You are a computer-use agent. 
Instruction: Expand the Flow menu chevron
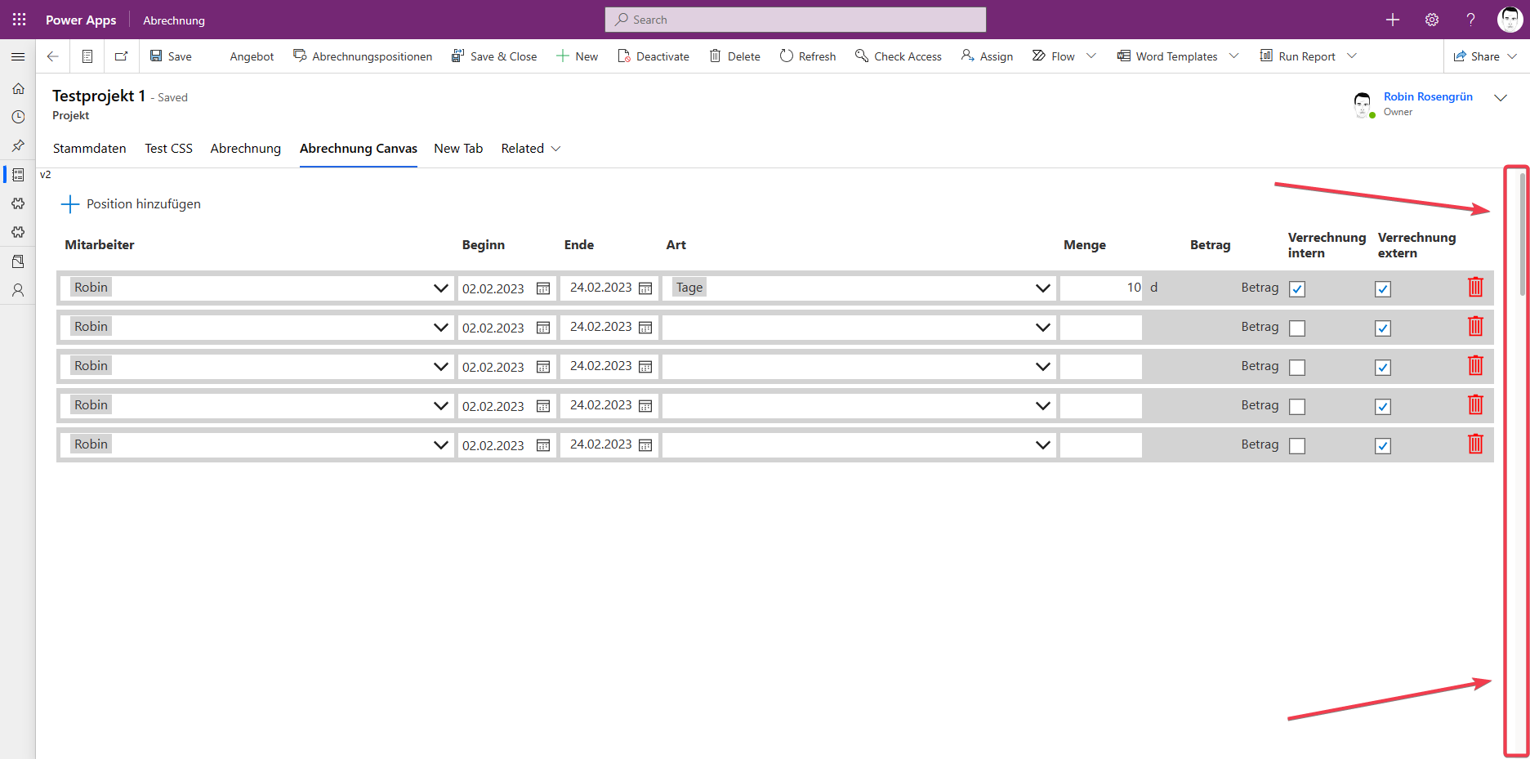tap(1091, 56)
